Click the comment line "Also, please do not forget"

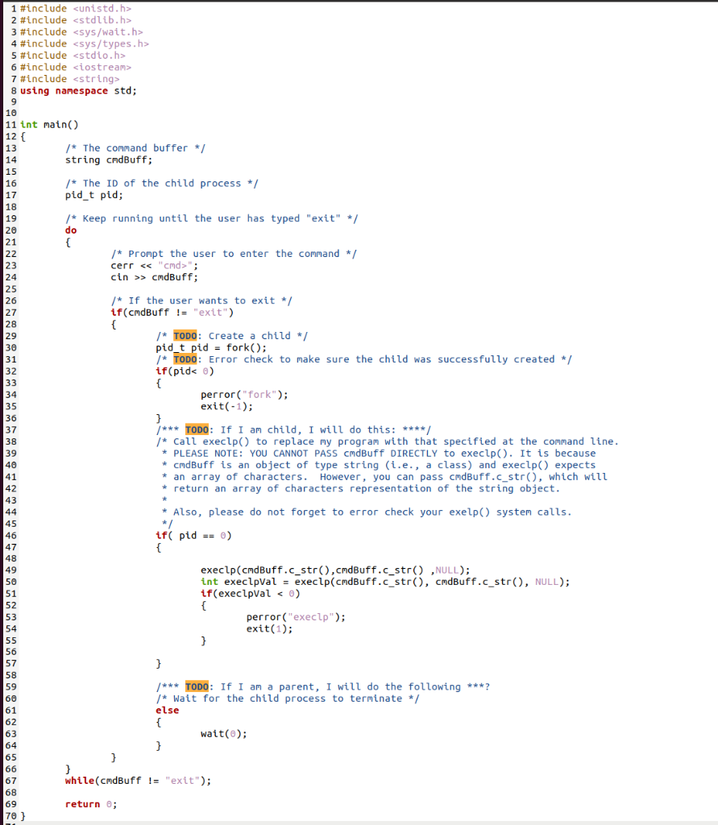click(x=367, y=512)
